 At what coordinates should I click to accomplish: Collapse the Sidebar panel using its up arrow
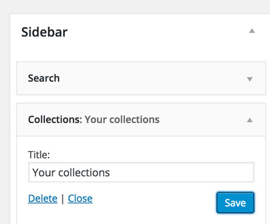pyautogui.click(x=252, y=31)
